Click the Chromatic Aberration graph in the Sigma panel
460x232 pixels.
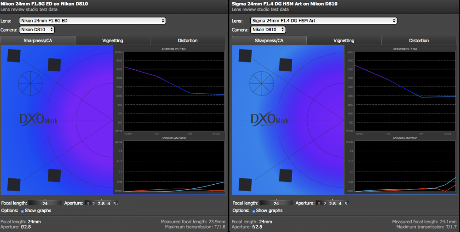[405, 166]
